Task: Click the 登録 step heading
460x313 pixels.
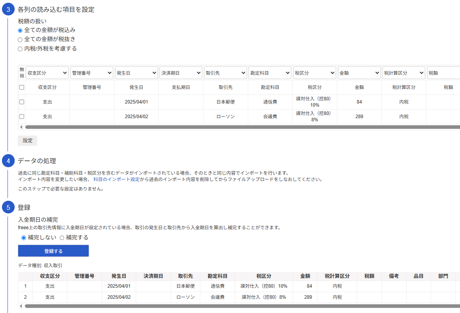Action: coord(24,207)
